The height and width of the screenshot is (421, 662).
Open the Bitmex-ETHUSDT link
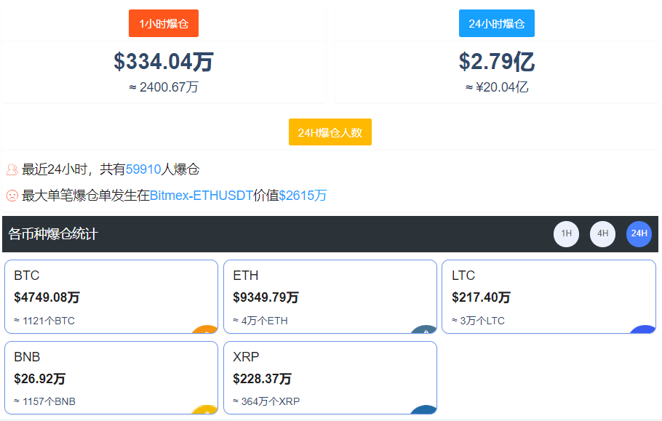tap(202, 196)
